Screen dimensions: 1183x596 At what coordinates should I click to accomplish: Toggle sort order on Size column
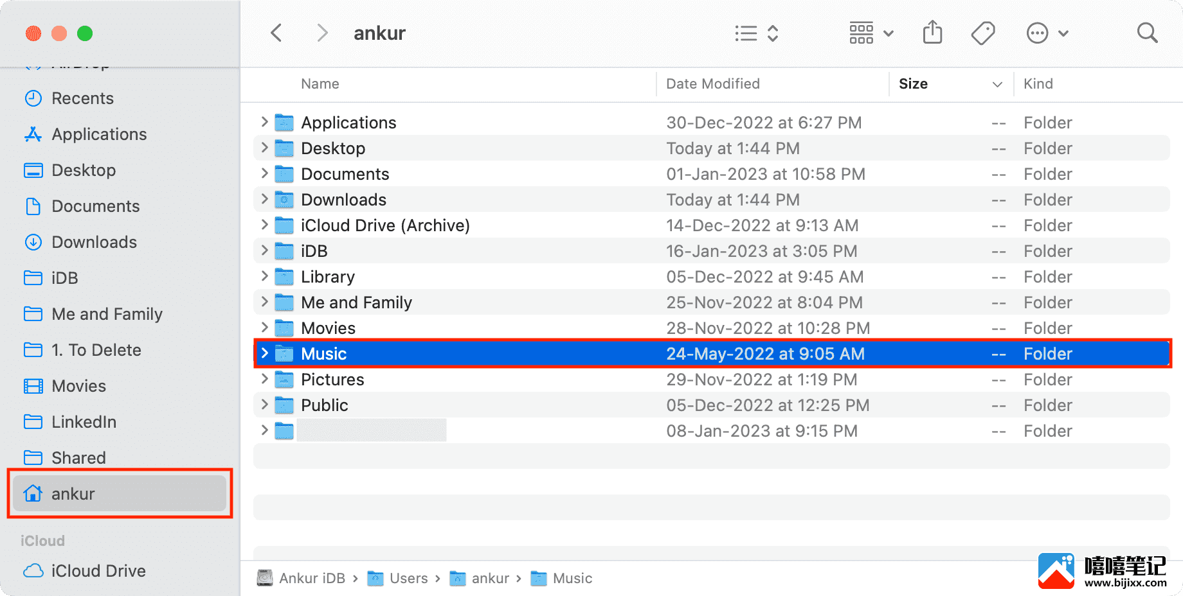(x=950, y=83)
